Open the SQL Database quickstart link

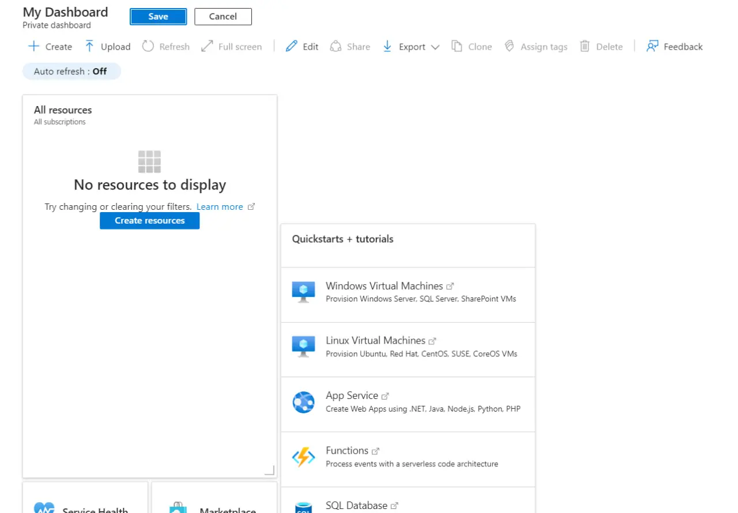356,506
